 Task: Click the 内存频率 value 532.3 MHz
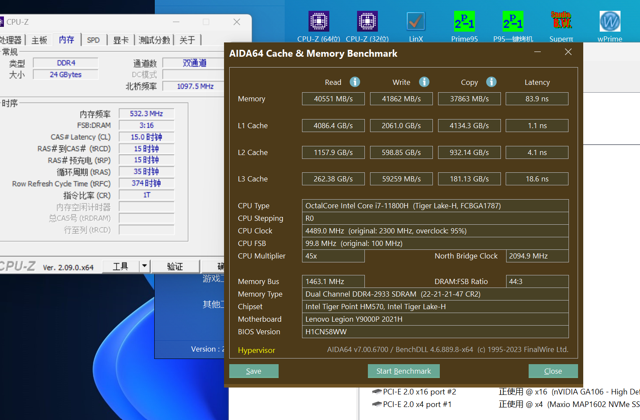click(146, 113)
